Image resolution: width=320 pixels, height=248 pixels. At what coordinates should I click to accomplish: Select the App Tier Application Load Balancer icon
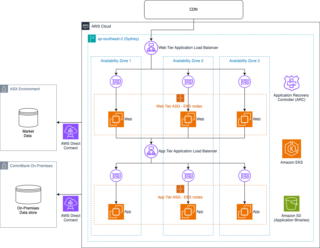point(151,151)
